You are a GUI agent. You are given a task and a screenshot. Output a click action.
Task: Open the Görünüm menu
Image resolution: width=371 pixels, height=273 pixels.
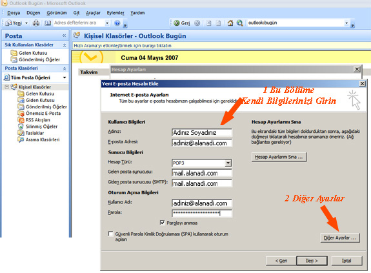(57, 13)
